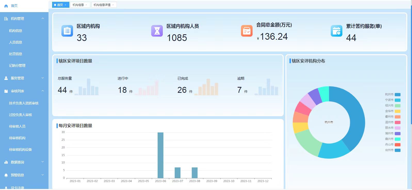This screenshot has height=190, width=412.
Task: Click the blue clipboard icon for 区域内机构
Action: [x=67, y=31]
